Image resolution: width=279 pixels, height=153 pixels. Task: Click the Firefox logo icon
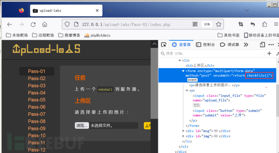coord(21,10)
